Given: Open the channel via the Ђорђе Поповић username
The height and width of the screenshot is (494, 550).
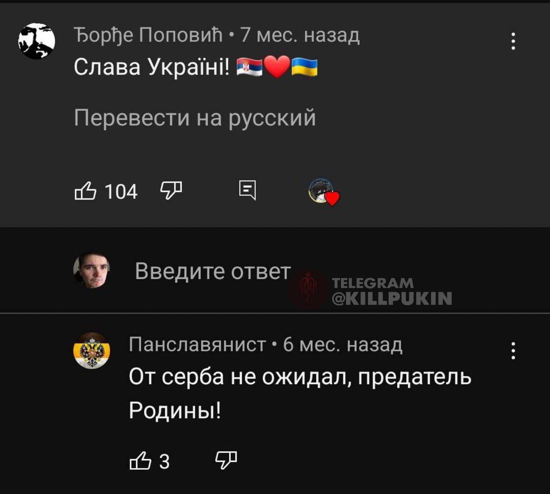Looking at the screenshot, I should point(148,35).
